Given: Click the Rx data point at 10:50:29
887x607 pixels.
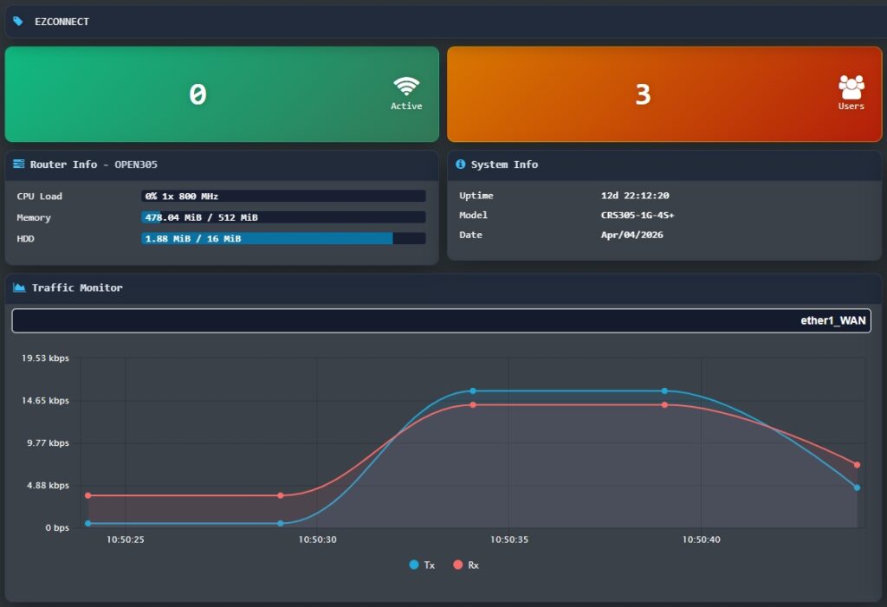Looking at the screenshot, I should [x=281, y=495].
